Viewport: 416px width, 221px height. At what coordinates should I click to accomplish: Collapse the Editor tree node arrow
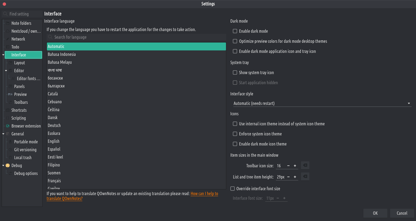(6, 71)
